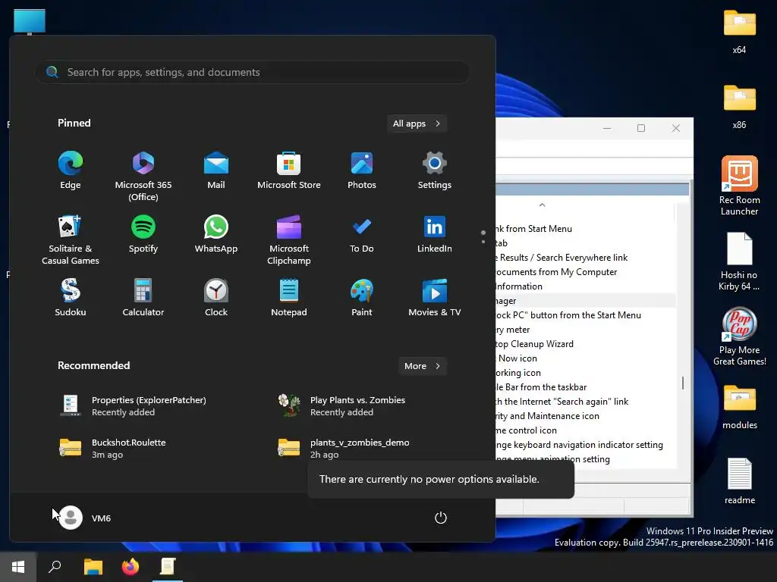
Task: Select 'nk from Start Menu' row in back window
Action: (x=586, y=229)
